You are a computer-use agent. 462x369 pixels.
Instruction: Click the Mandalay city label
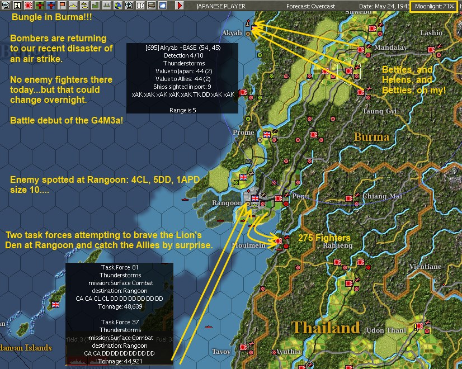[391, 48]
